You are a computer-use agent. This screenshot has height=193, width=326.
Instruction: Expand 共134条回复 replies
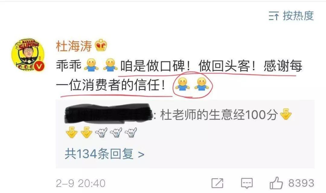click(x=104, y=154)
